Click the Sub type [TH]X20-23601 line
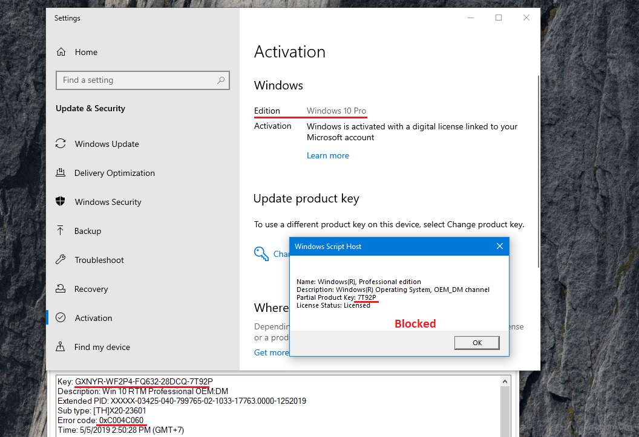This screenshot has height=437, width=639. coord(102,410)
